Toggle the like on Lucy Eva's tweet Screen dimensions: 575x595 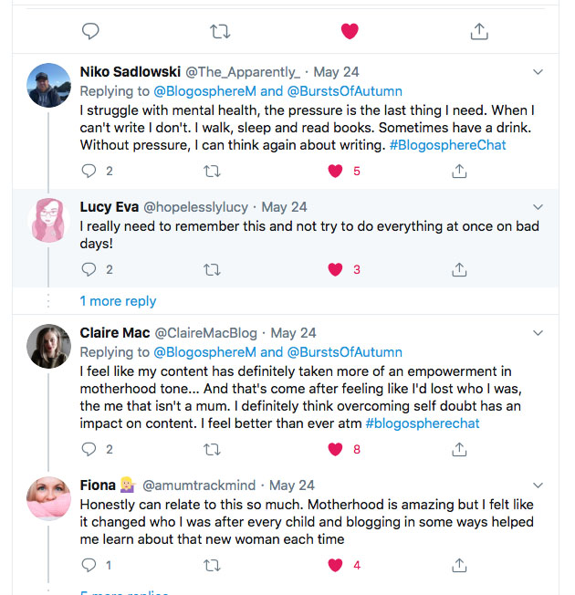tap(335, 269)
